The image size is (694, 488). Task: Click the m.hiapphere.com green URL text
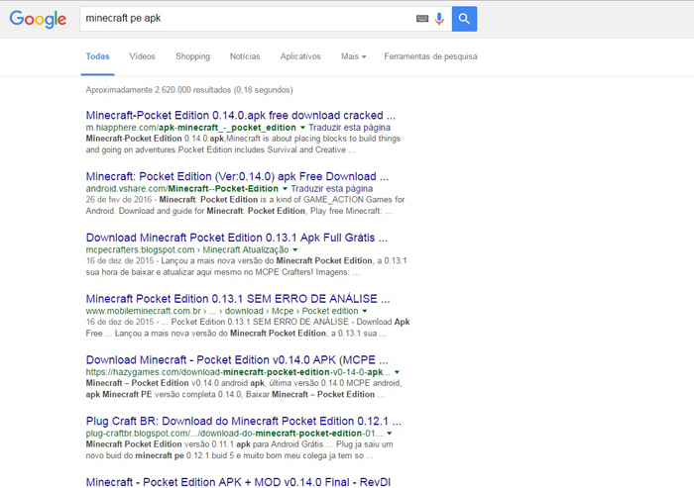point(190,128)
